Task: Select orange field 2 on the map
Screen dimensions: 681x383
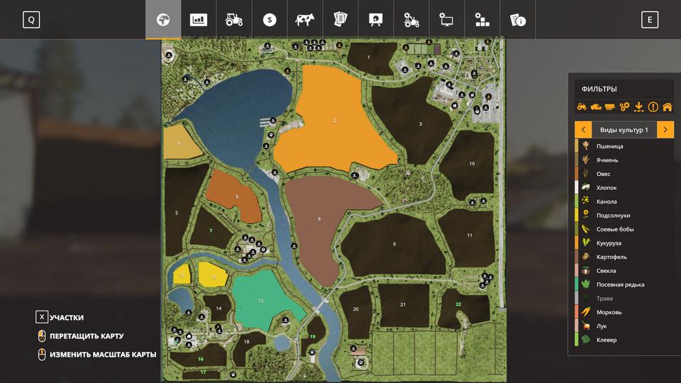Action: [333, 121]
